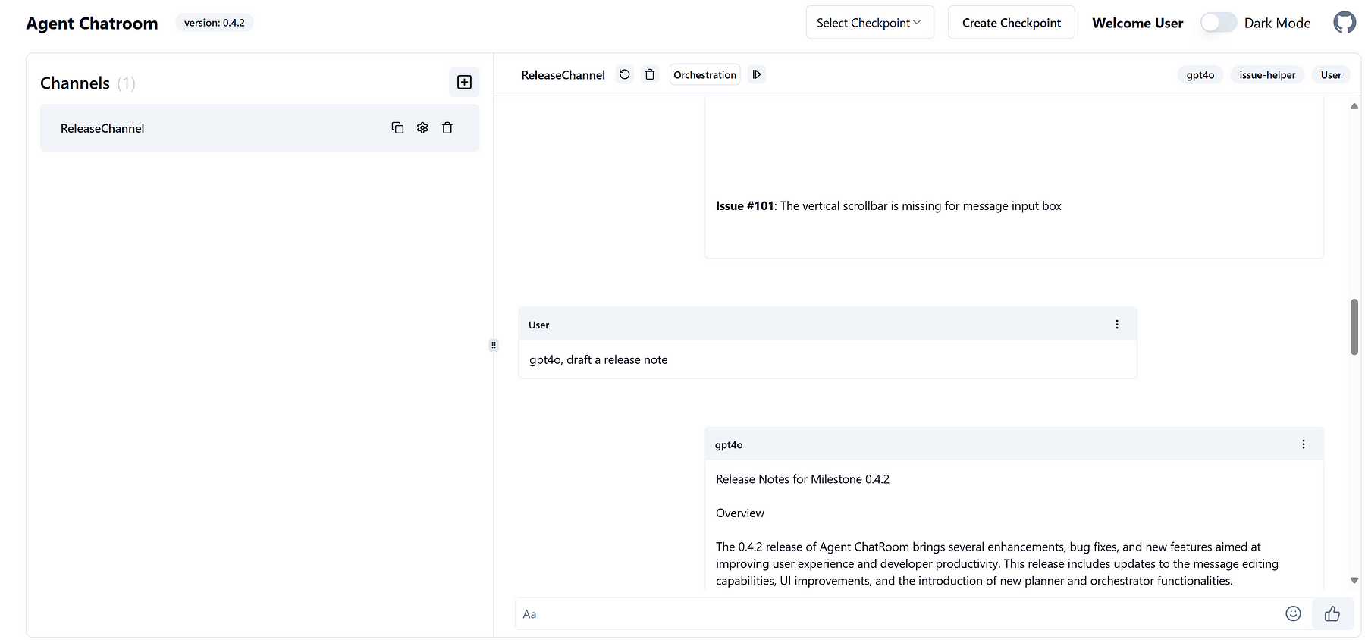Screen dimensions: 1365x640
Task: Send a thumbs-up reaction
Action: 1332,613
